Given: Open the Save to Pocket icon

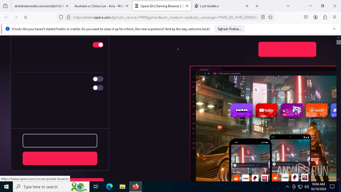Looking at the screenshot, I should [x=306, y=17].
